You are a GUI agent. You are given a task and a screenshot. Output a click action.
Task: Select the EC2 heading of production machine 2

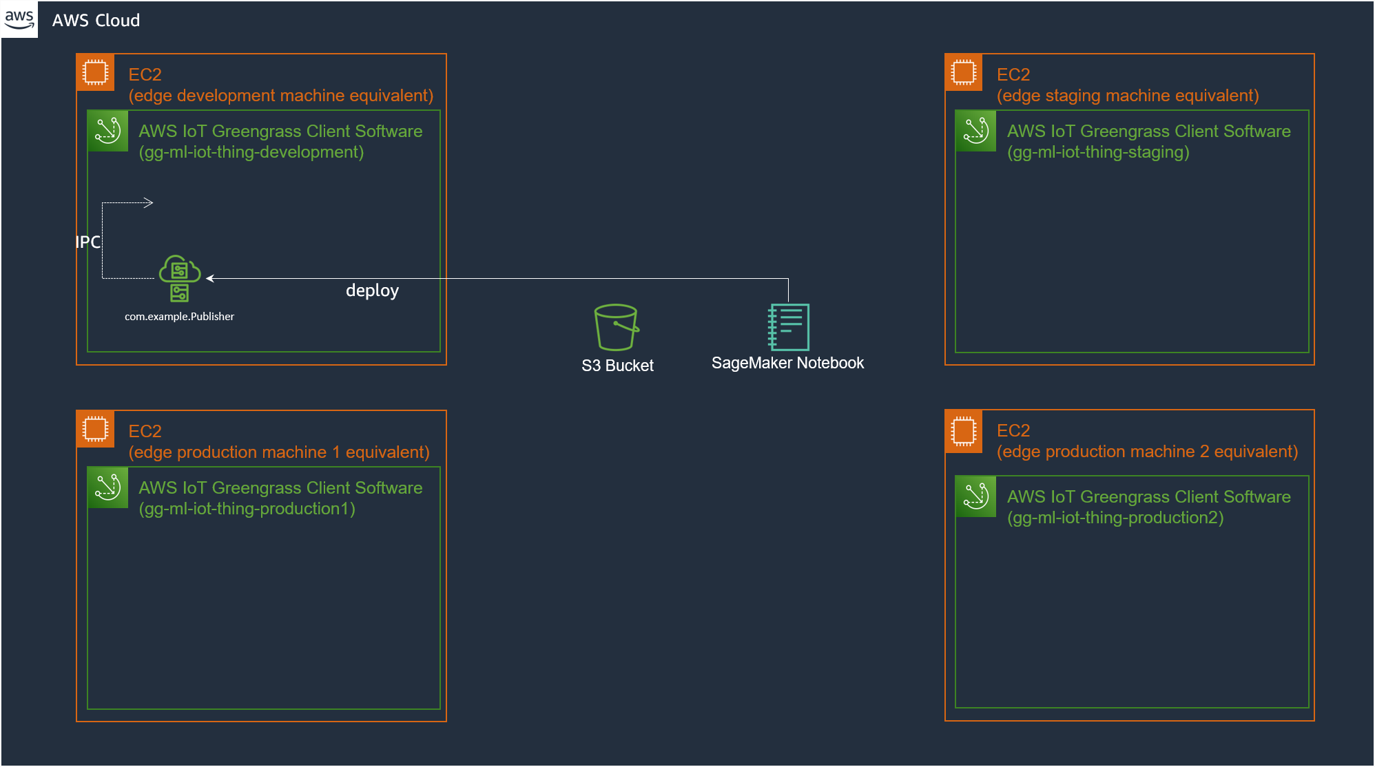(x=1013, y=430)
